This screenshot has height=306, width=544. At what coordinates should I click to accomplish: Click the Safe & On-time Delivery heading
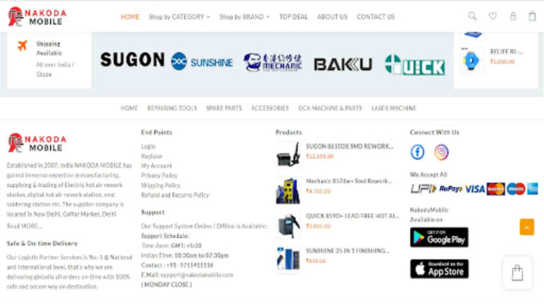click(x=42, y=243)
